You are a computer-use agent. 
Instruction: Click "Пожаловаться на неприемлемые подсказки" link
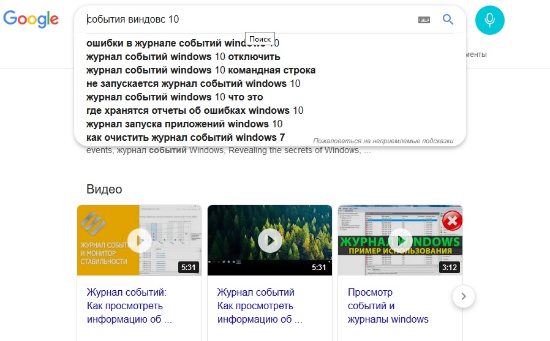coord(383,141)
